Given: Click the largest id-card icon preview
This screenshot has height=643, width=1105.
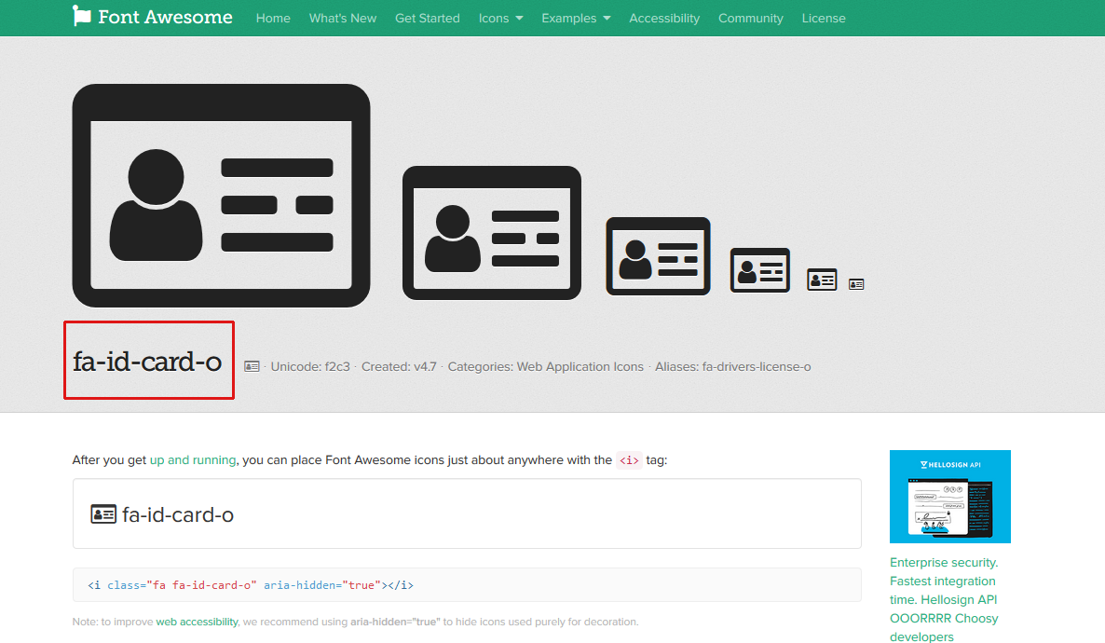Looking at the screenshot, I should [x=221, y=196].
